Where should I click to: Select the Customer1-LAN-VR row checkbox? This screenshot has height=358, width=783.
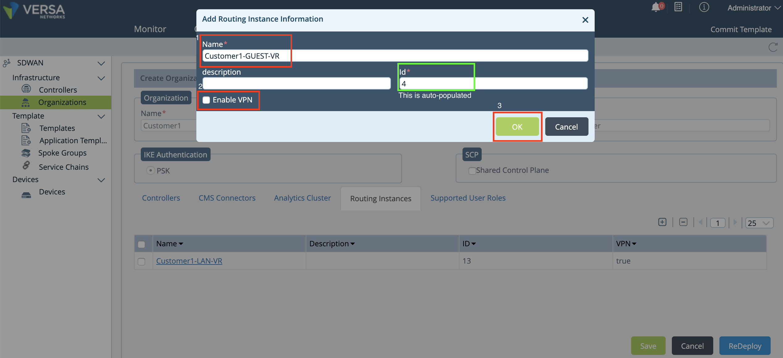click(141, 261)
